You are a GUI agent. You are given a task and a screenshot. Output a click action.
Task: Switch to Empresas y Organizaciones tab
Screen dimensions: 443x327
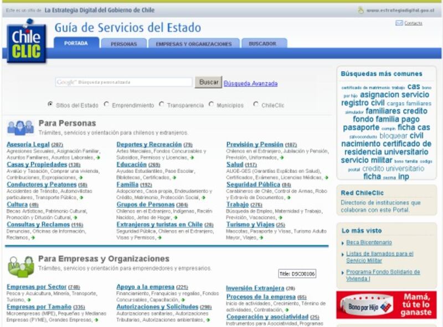pos(193,44)
